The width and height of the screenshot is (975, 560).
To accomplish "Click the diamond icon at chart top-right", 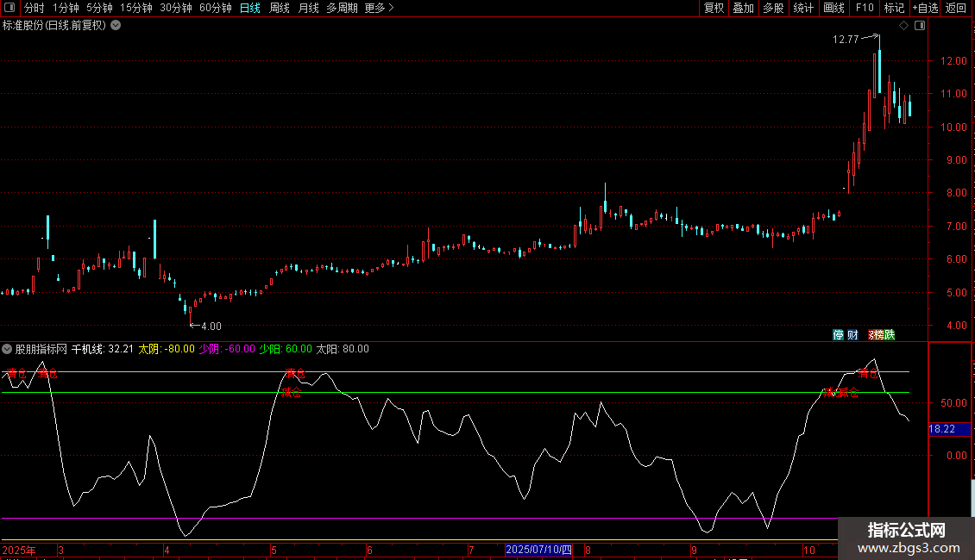I will click(x=903, y=26).
